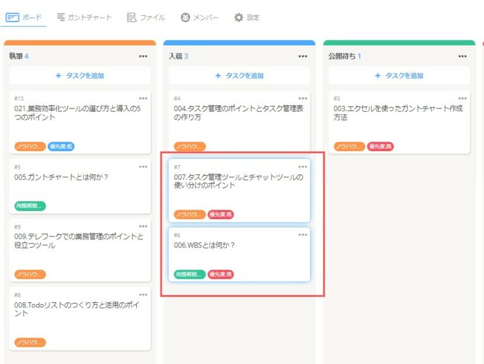Switch to the ファイル tab
Screen dimensions: 484x364
point(146,18)
